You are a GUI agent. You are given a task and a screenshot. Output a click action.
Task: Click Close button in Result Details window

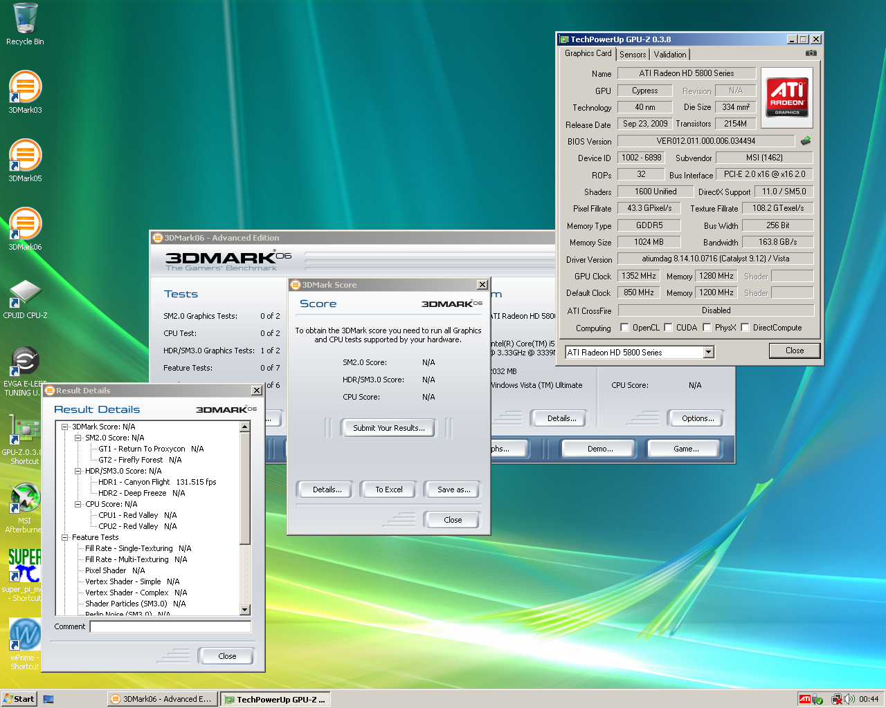(x=227, y=656)
